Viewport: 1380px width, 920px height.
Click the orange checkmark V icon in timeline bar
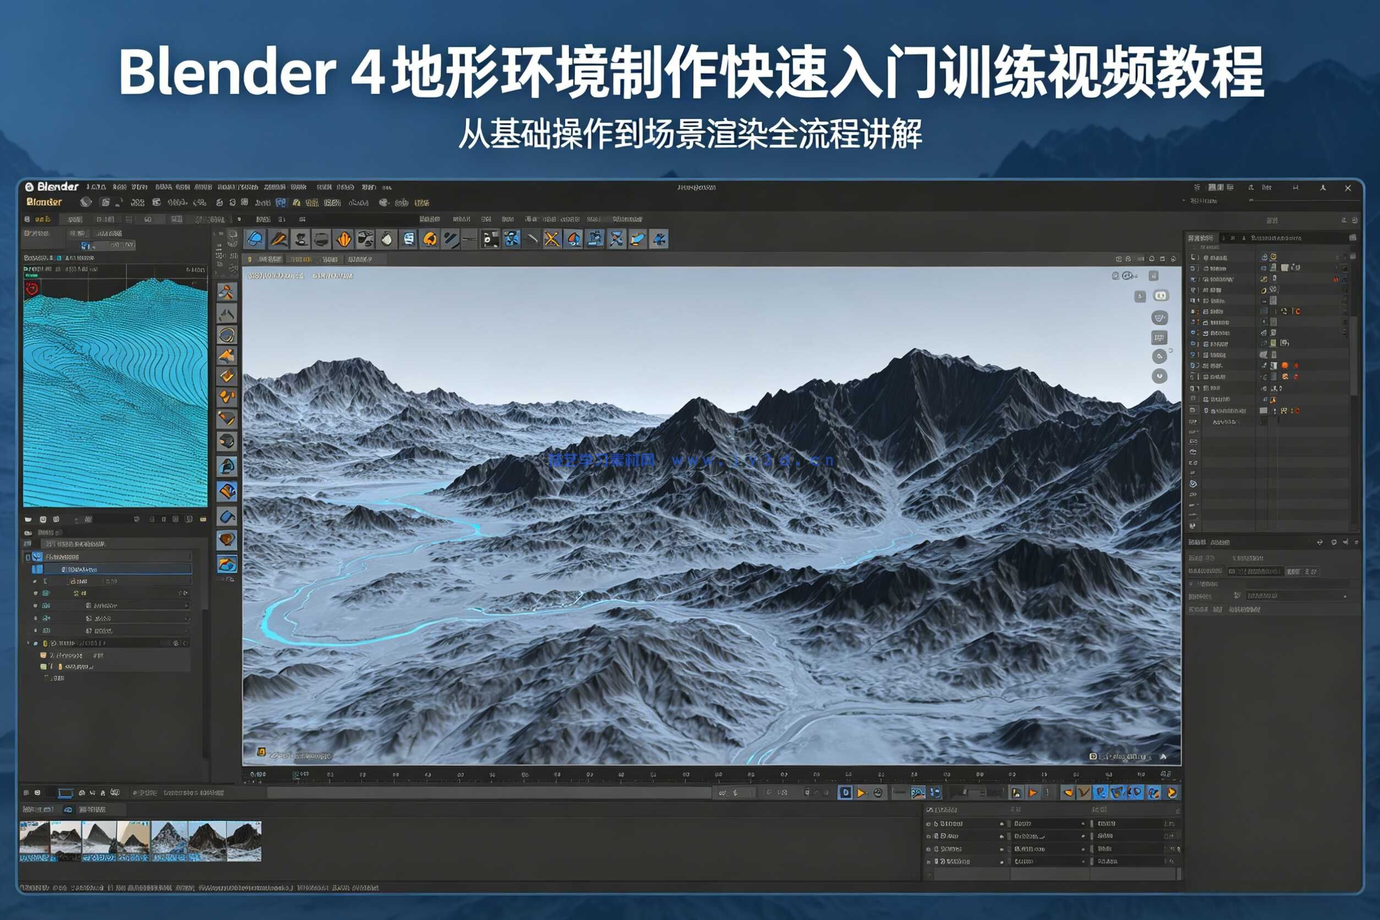coord(1084,793)
